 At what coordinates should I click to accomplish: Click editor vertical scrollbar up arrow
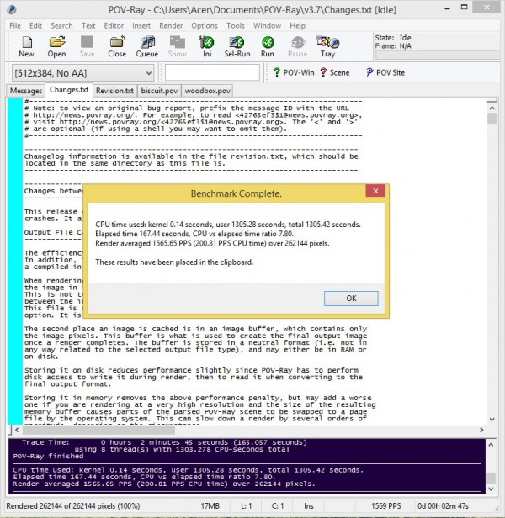tap(492, 108)
